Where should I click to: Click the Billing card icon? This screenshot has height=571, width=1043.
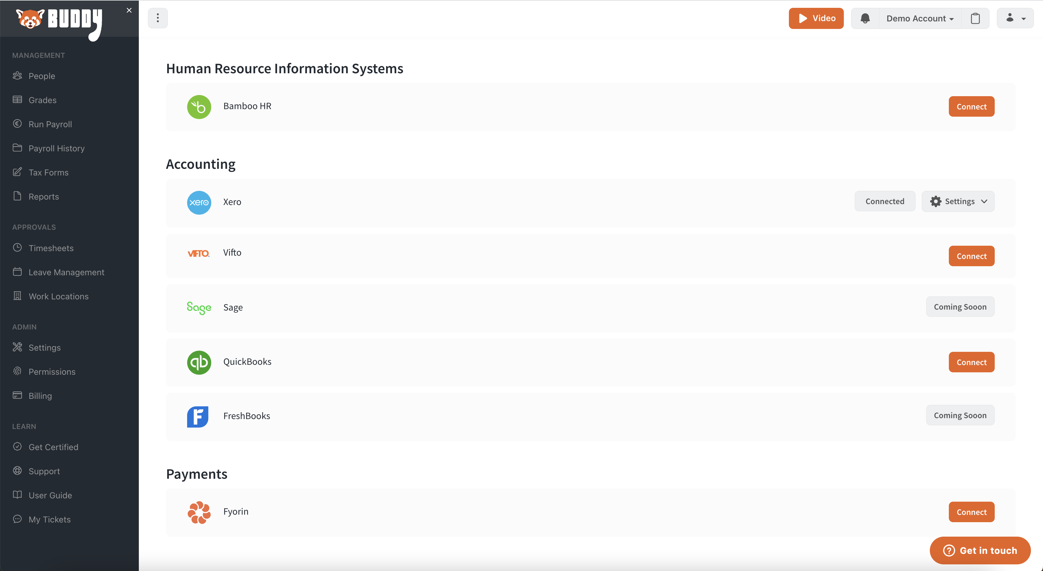pos(18,395)
